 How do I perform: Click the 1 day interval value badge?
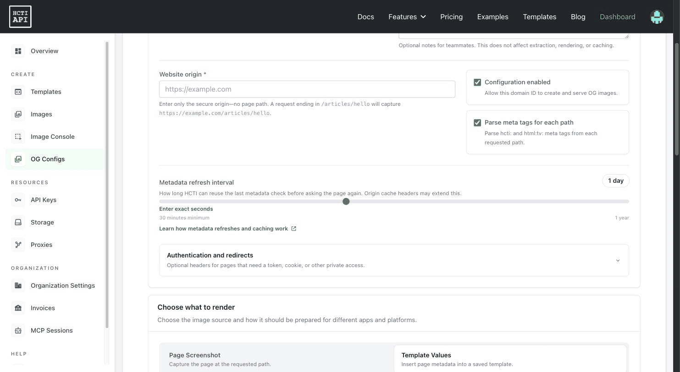[x=616, y=181]
